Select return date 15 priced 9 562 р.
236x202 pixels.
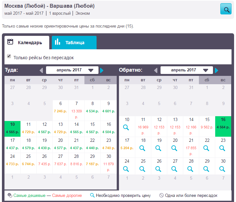[207, 126]
